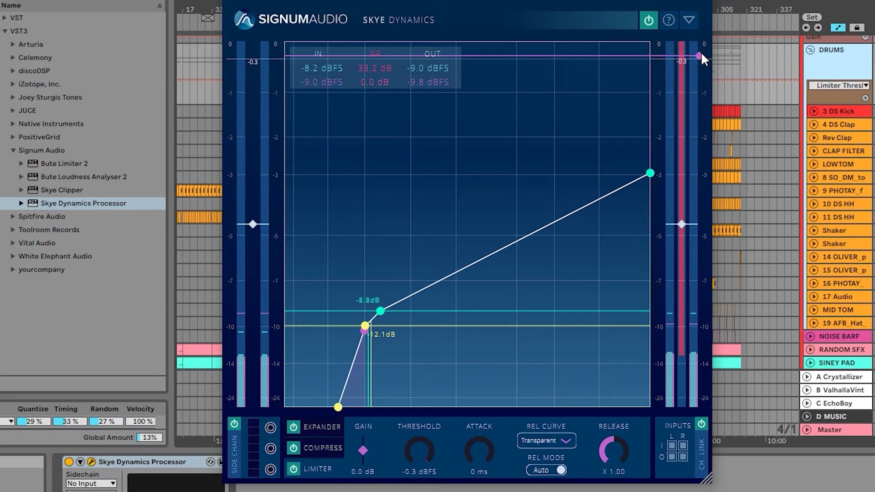875x492 pixels.
Task: Toggle the Expander module power button
Action: point(294,426)
